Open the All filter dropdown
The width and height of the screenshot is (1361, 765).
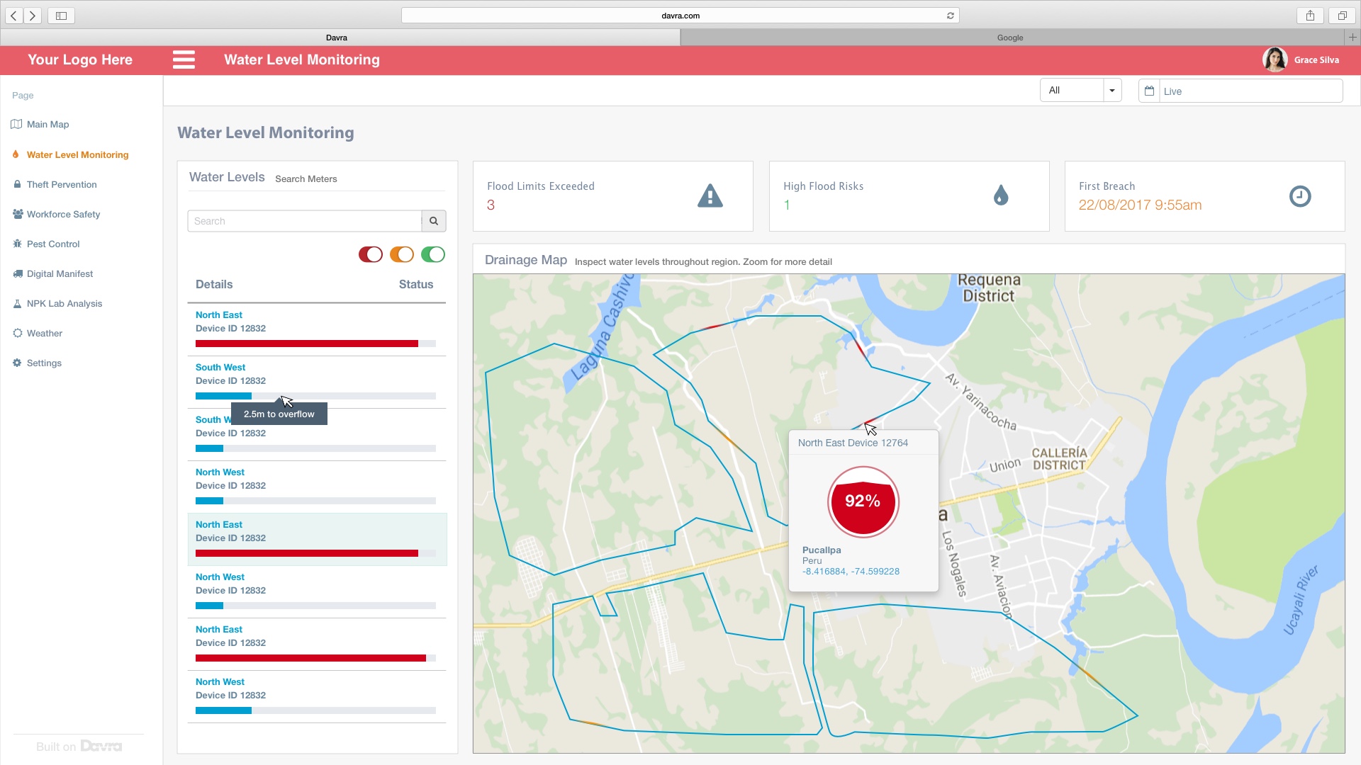(x=1080, y=90)
